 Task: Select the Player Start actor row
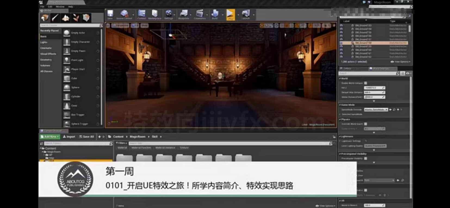(82, 69)
